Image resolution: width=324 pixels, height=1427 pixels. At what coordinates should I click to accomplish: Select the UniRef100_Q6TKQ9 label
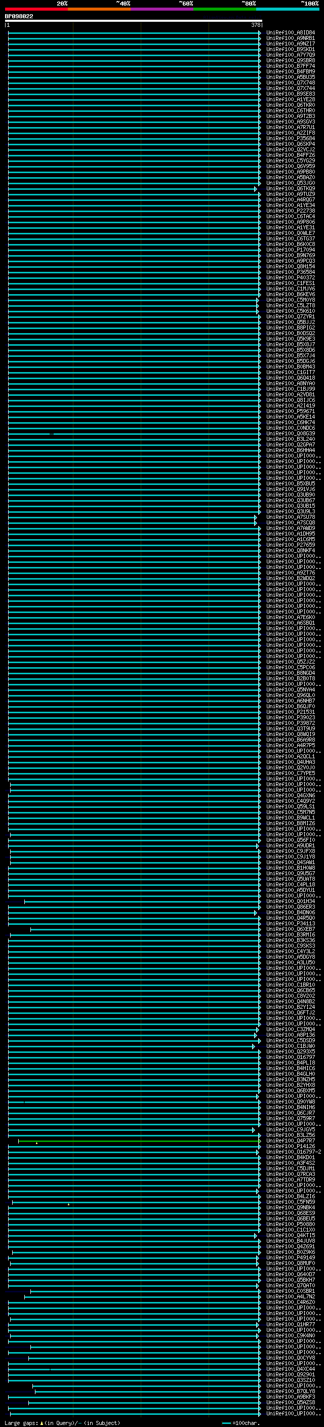pos(290,188)
